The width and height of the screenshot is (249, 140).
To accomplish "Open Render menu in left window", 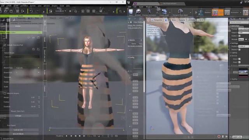I will click(x=33, y=6).
